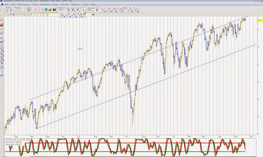Click the L button on info bar
The width and height of the screenshot is (263, 157).
[x=8, y=15]
